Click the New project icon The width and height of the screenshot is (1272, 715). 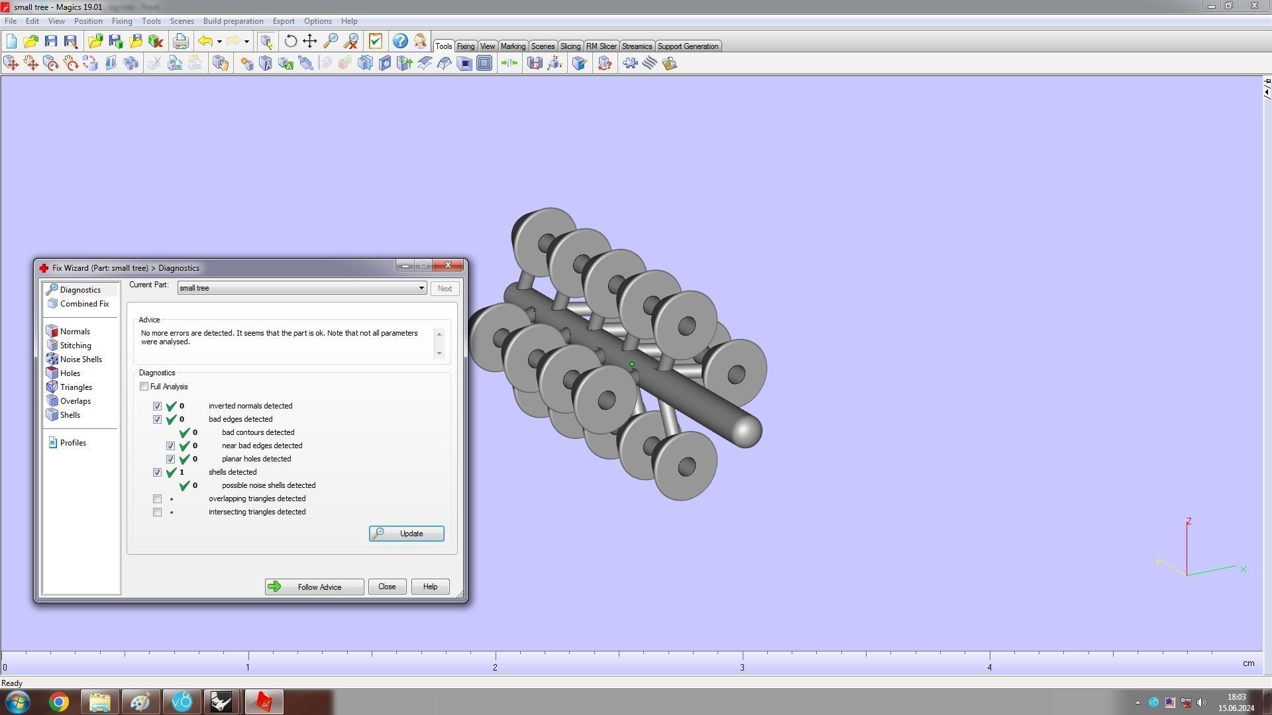11,42
